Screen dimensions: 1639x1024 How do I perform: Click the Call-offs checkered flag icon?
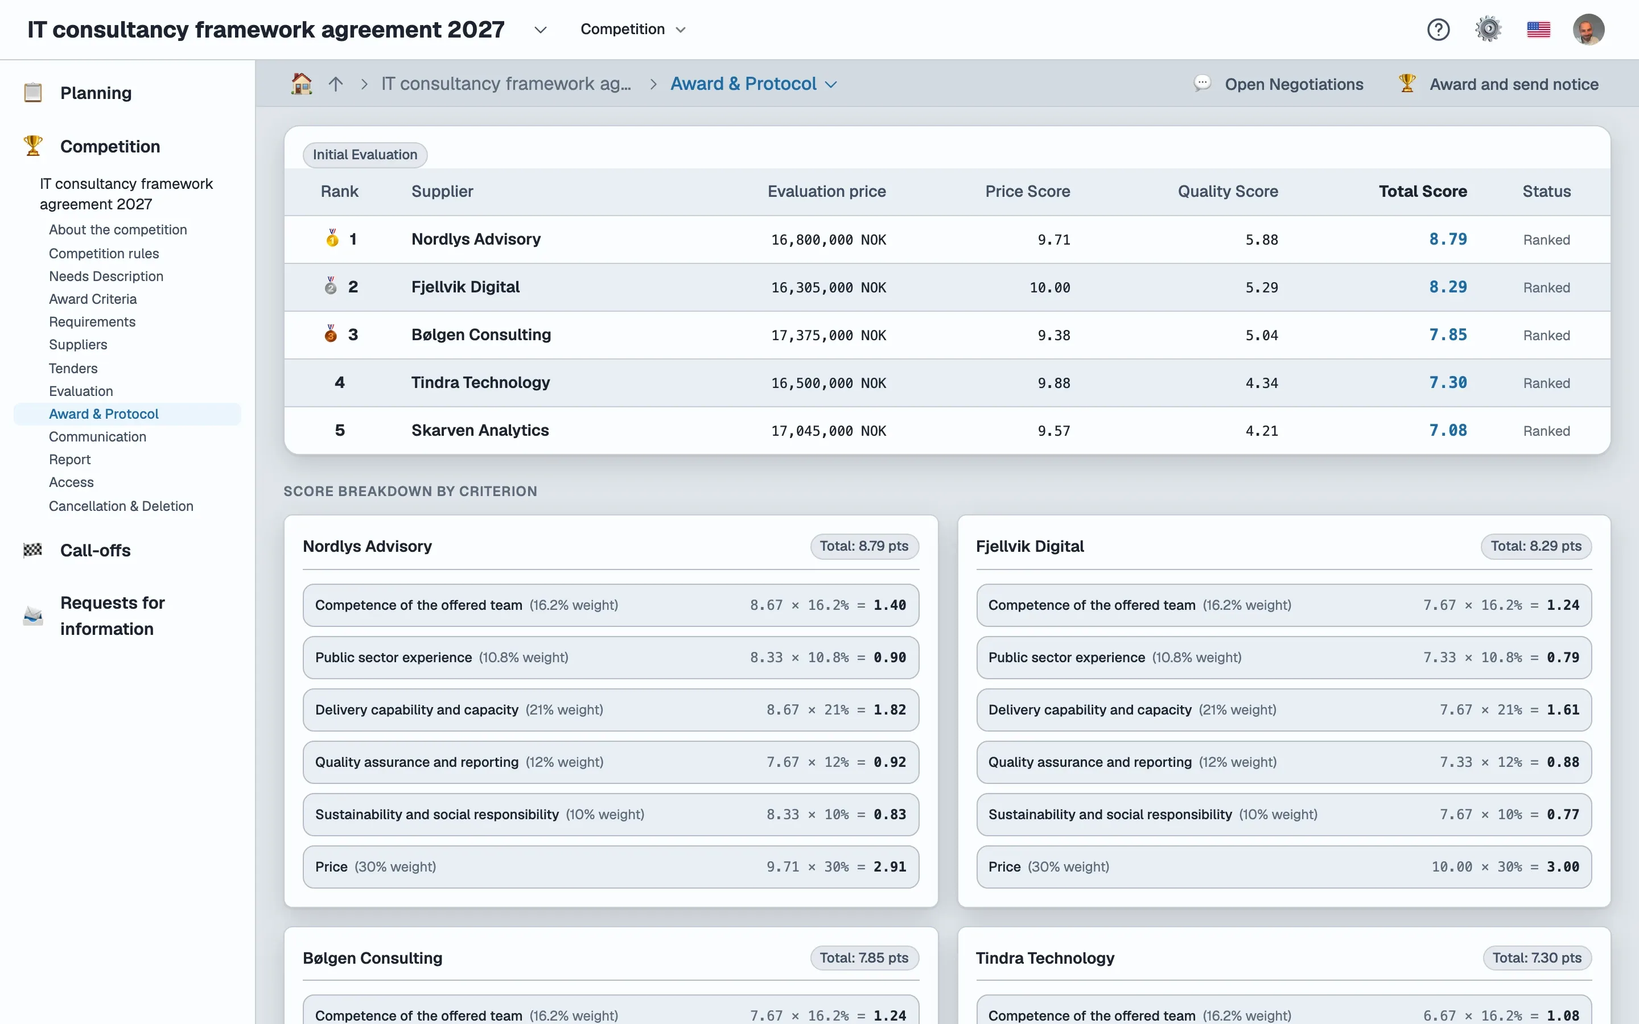(x=32, y=550)
